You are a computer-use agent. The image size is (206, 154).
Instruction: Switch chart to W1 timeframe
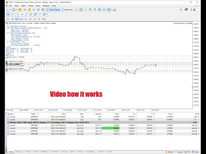(39, 19)
